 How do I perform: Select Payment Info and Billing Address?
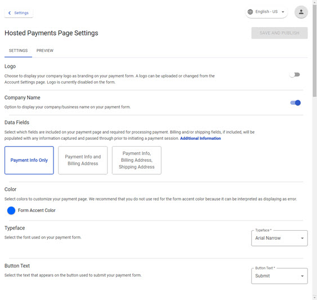83,160
